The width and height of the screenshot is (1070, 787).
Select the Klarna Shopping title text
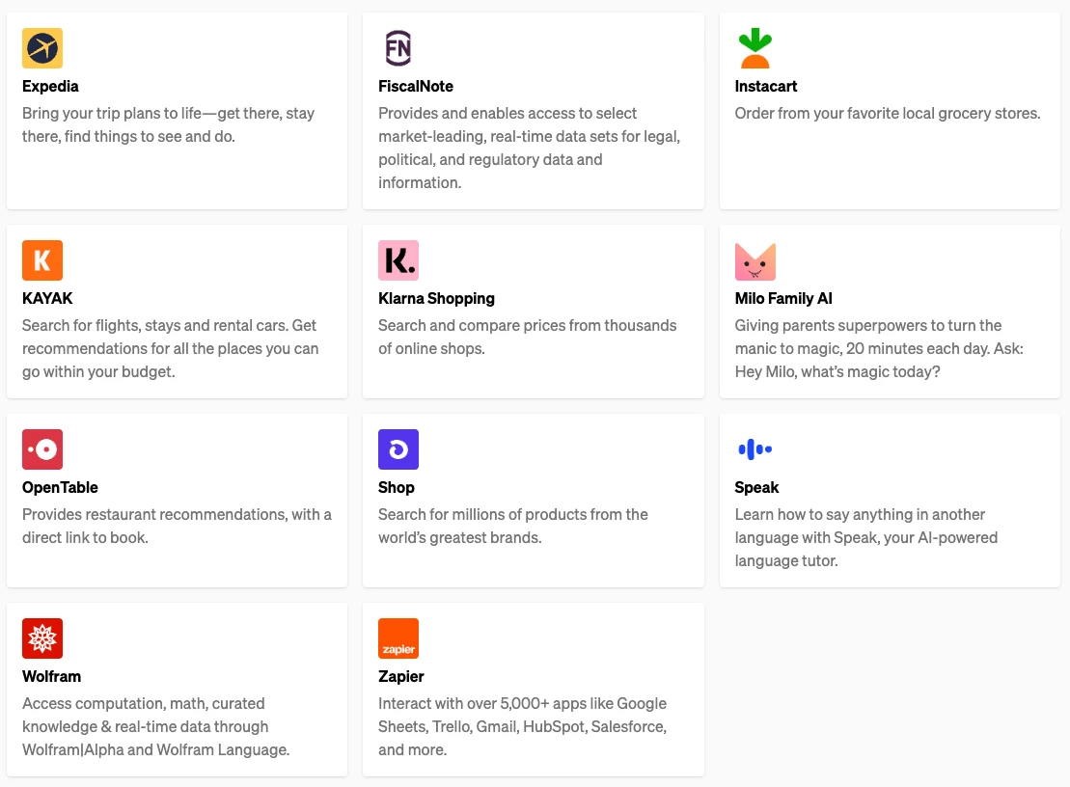point(436,298)
